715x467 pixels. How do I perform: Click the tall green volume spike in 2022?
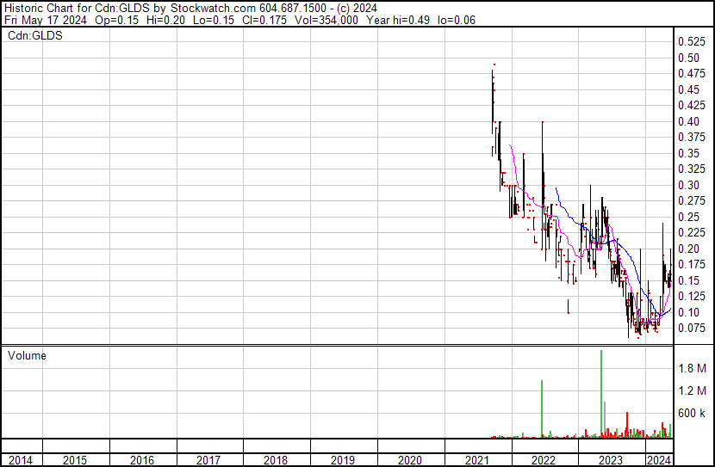coord(542,409)
